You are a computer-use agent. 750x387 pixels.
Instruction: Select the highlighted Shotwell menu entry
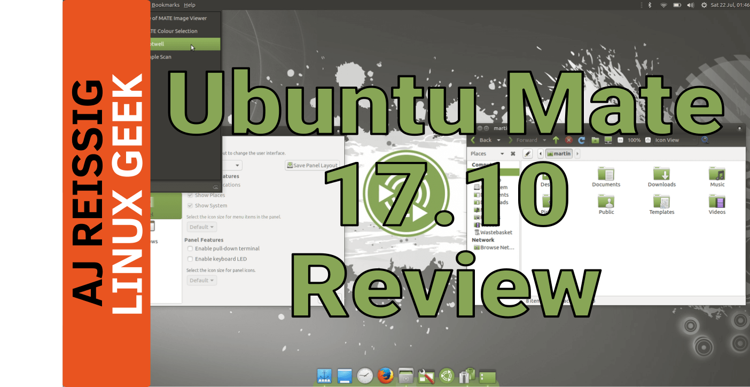click(x=186, y=44)
